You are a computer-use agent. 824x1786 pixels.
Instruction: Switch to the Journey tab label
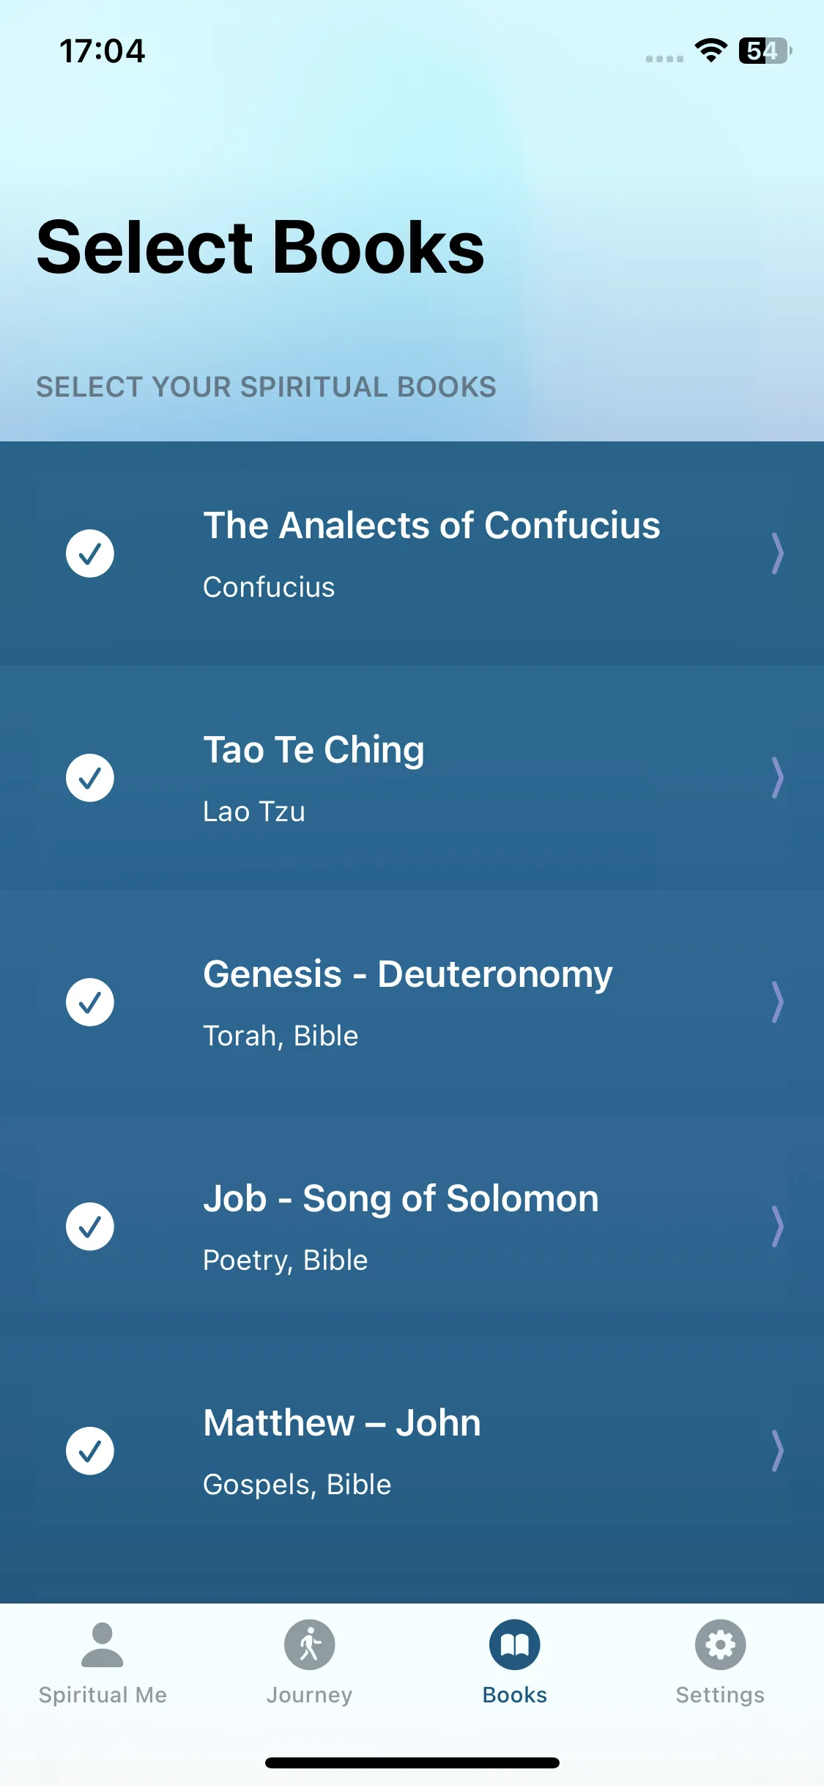[x=309, y=1695]
